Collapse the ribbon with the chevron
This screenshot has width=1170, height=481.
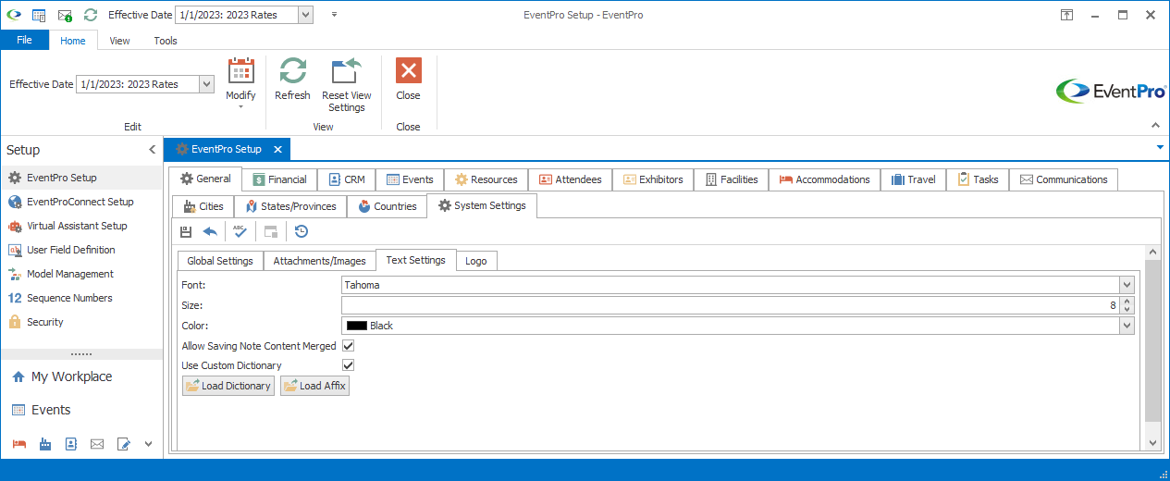click(1154, 126)
